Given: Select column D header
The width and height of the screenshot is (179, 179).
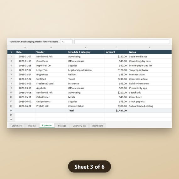Looking at the screenshot, I should tap(116, 47).
